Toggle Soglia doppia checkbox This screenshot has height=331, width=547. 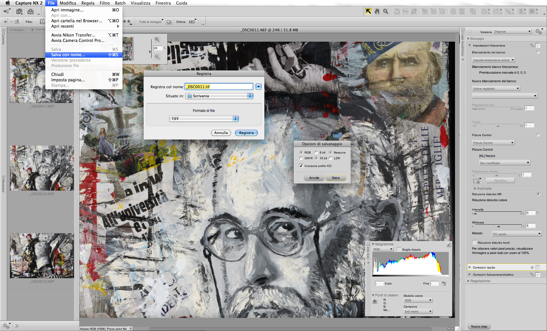click(x=399, y=249)
